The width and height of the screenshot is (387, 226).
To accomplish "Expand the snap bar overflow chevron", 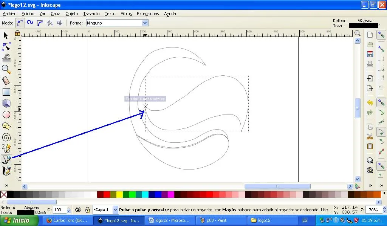I will click(x=382, y=185).
